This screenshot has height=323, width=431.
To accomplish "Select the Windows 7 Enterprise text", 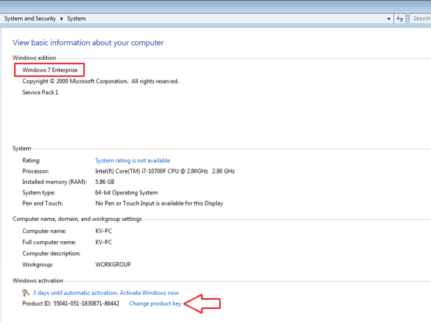I will 50,70.
